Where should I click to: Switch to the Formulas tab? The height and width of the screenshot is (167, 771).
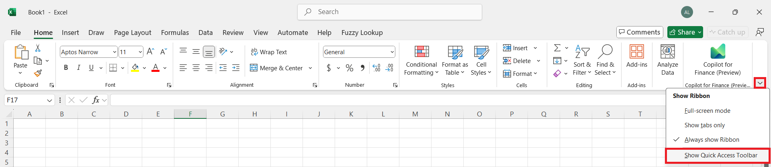tap(175, 33)
